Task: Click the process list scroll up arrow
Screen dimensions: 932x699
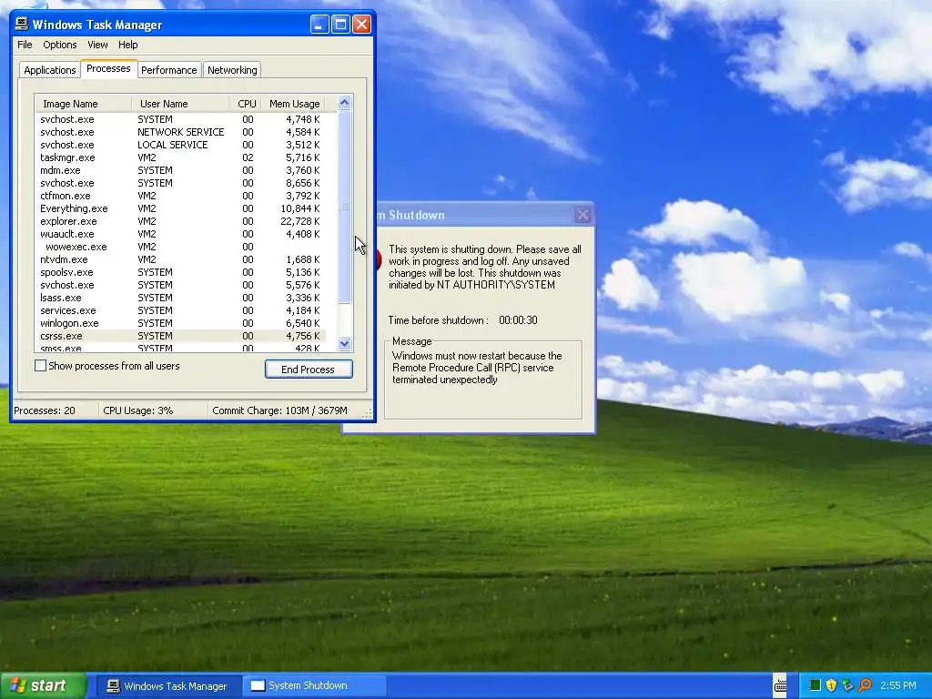Action: 345,103
